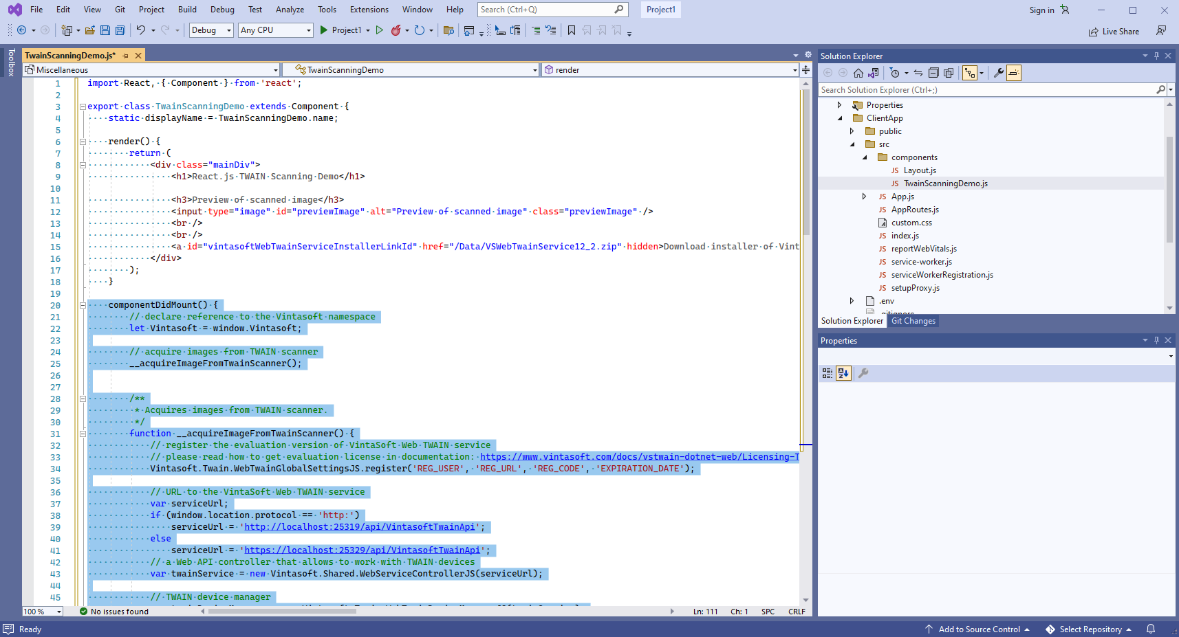The image size is (1179, 637).
Task: Open the Toolbox side tab
Action: 11,62
